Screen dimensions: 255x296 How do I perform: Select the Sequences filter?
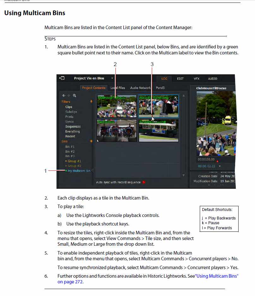[x=73, y=126]
